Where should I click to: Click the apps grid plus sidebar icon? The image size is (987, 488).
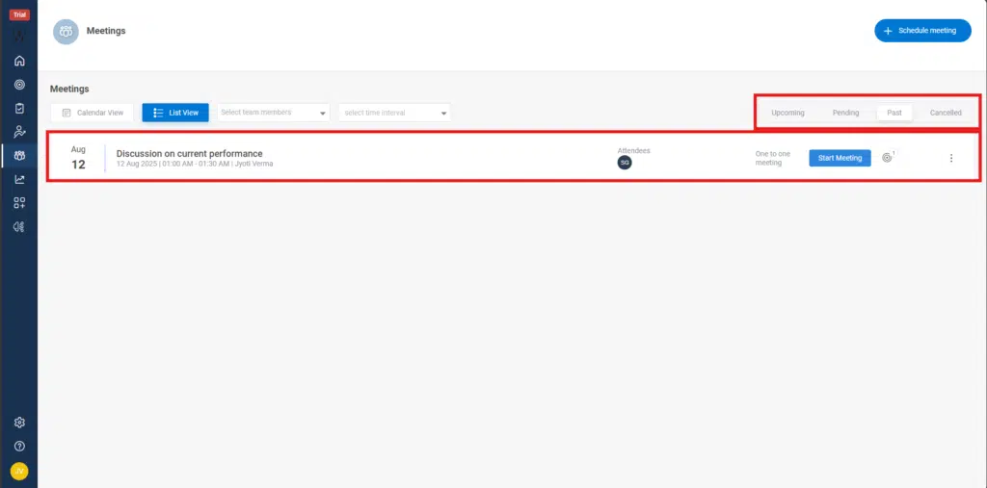tap(19, 203)
